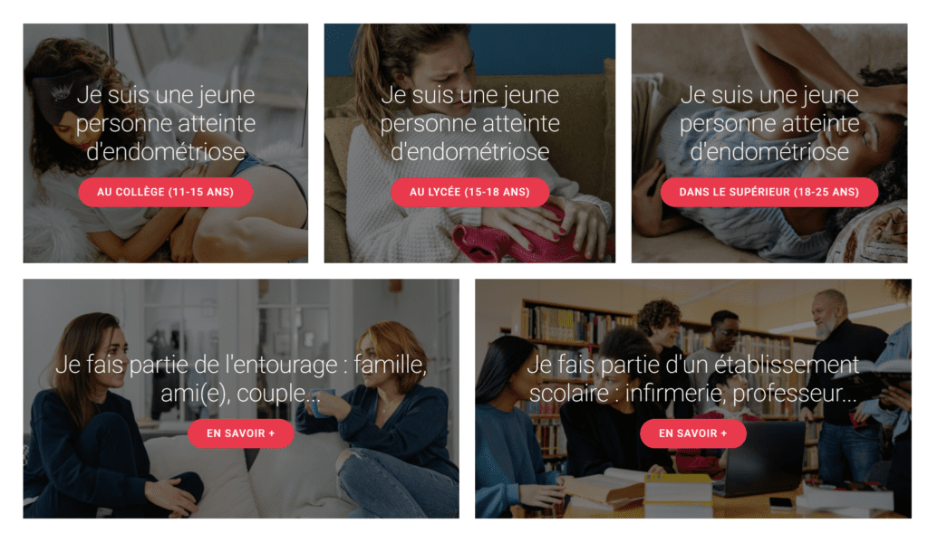
Task: Click heading text above AU COLLÈGE button
Action: click(166, 123)
